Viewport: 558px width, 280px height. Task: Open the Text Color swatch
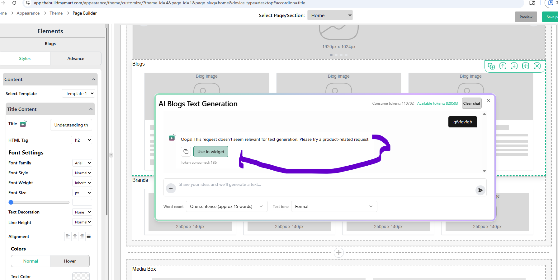coord(81,276)
